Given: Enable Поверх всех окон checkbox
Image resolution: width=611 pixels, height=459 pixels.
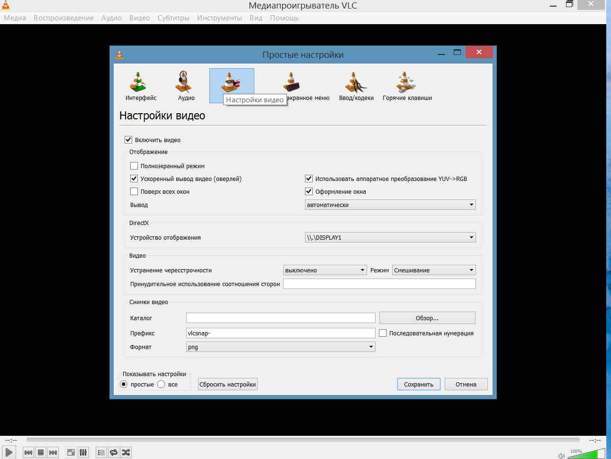Looking at the screenshot, I should pyautogui.click(x=134, y=191).
